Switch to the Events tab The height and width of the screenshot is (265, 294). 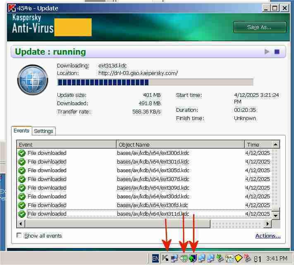[x=22, y=130]
